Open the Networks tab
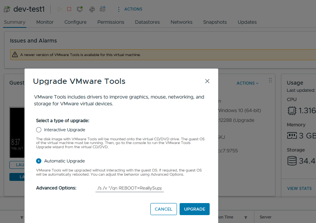316x223 pixels. coord(181,22)
